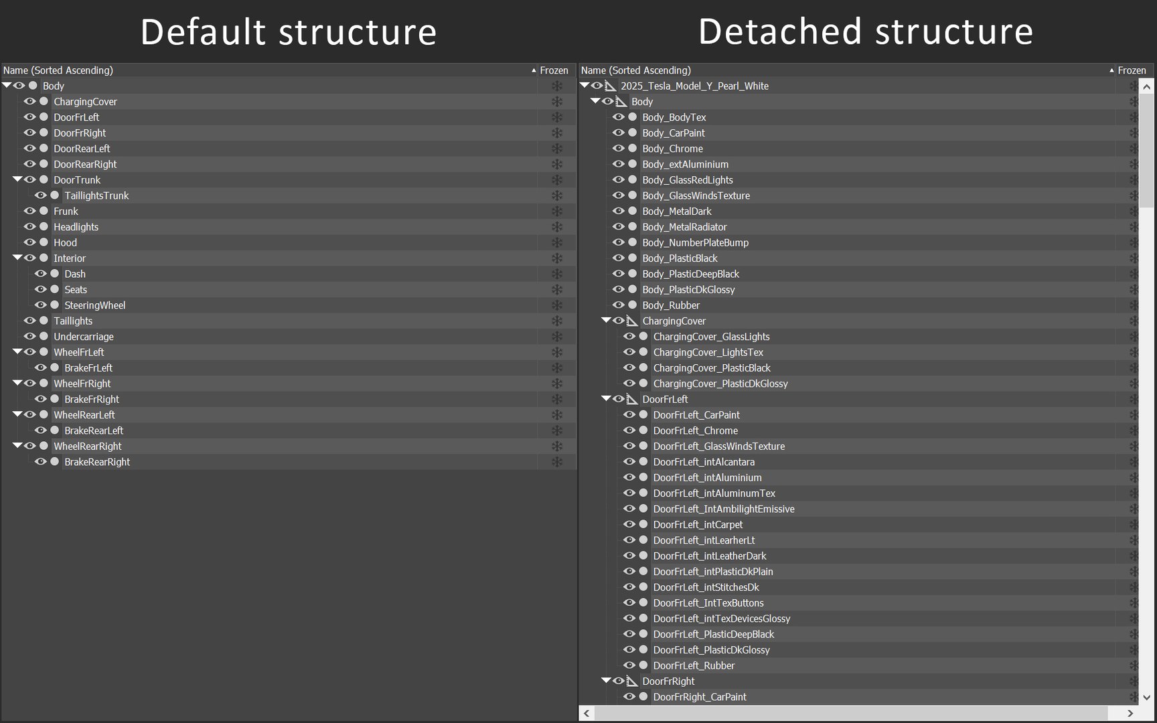Select the DoorRearRight tree row
Image resolution: width=1157 pixels, height=723 pixels.
pyautogui.click(x=289, y=164)
